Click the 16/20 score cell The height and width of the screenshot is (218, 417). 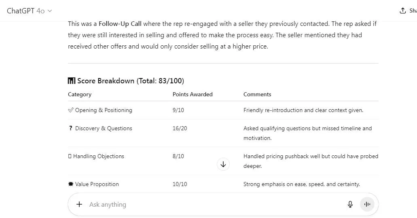pyautogui.click(x=180, y=128)
